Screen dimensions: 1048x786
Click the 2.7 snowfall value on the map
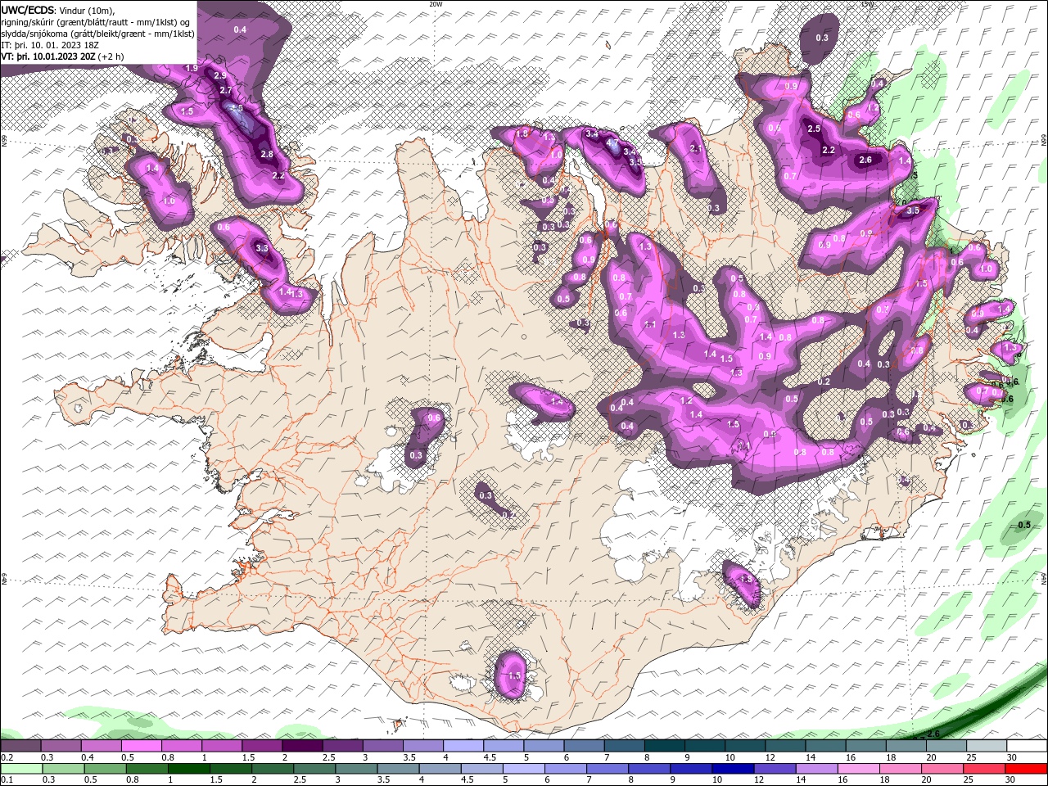pos(226,91)
